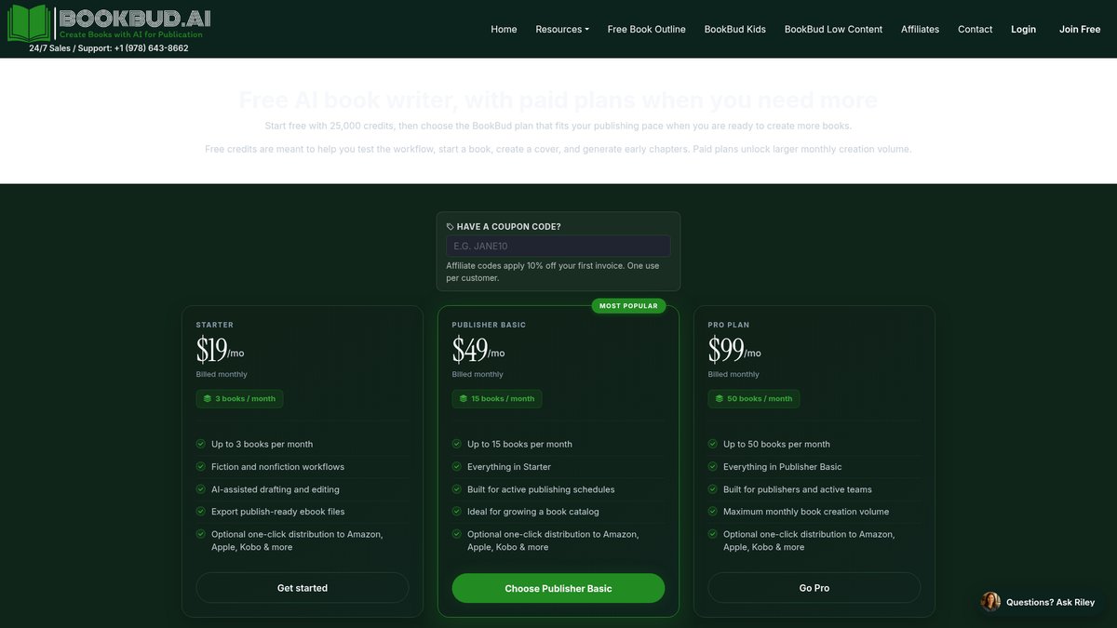The height and width of the screenshot is (628, 1117).
Task: Click Affiliate codes apply 10% off text
Action: pyautogui.click(x=553, y=272)
